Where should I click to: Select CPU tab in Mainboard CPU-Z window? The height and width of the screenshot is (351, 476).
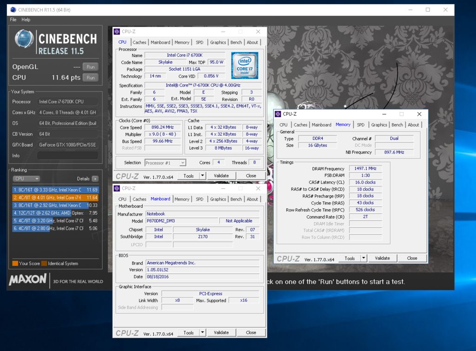122,199
